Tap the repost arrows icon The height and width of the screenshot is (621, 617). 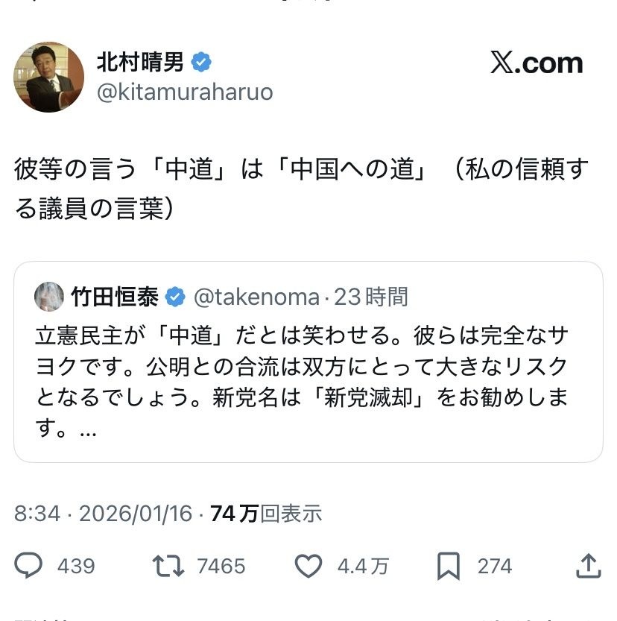(x=168, y=567)
